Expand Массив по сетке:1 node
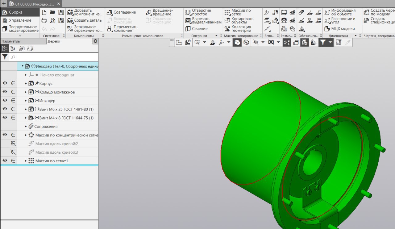The width and height of the screenshot is (395, 229). pos(26,161)
